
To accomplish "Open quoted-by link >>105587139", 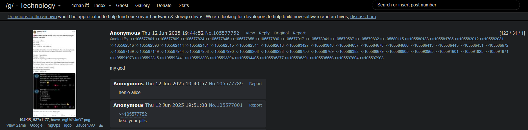I will [122, 51].
